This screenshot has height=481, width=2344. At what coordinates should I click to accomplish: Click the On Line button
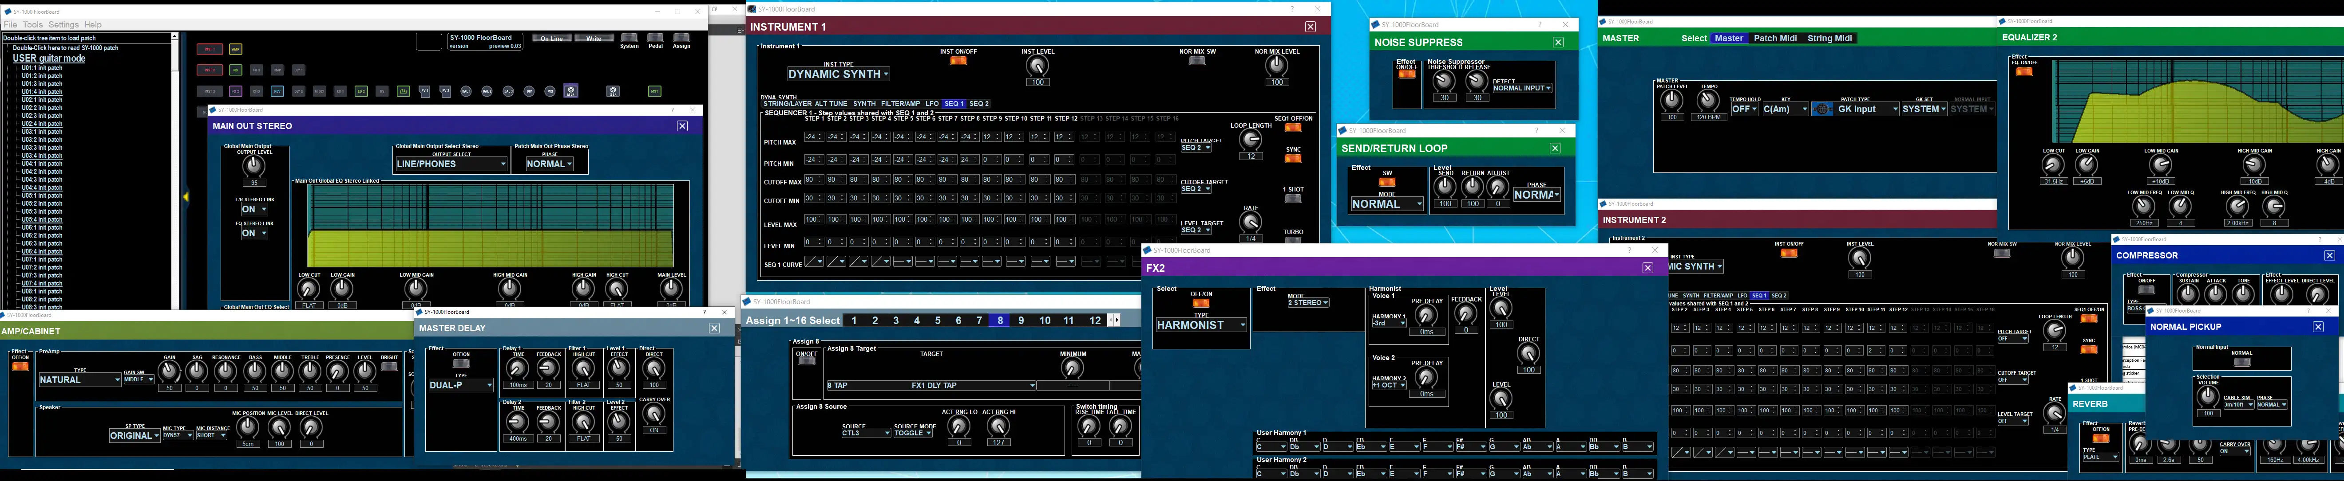pos(551,39)
